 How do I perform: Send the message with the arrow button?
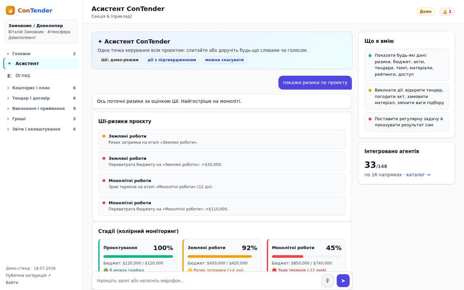343,281
